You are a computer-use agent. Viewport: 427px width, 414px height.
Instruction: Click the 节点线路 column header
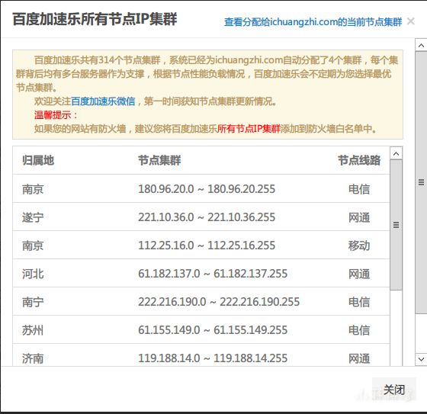tap(359, 160)
